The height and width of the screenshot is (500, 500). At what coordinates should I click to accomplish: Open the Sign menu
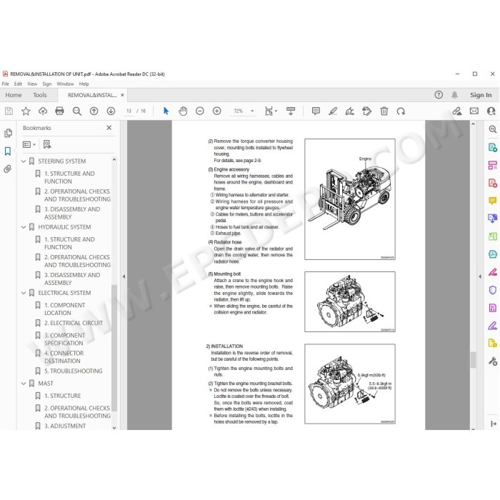pyautogui.click(x=47, y=84)
